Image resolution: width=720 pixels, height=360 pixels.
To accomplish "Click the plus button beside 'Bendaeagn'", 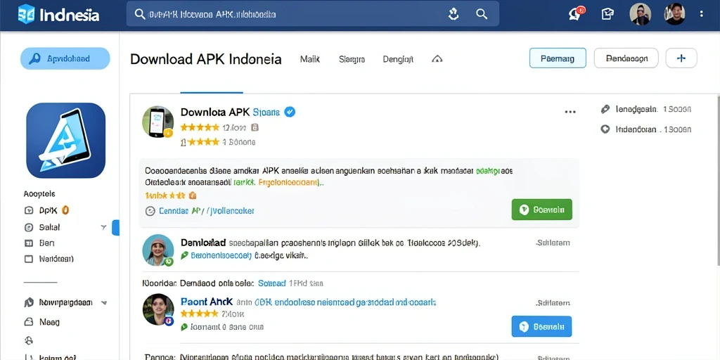I will point(681,58).
